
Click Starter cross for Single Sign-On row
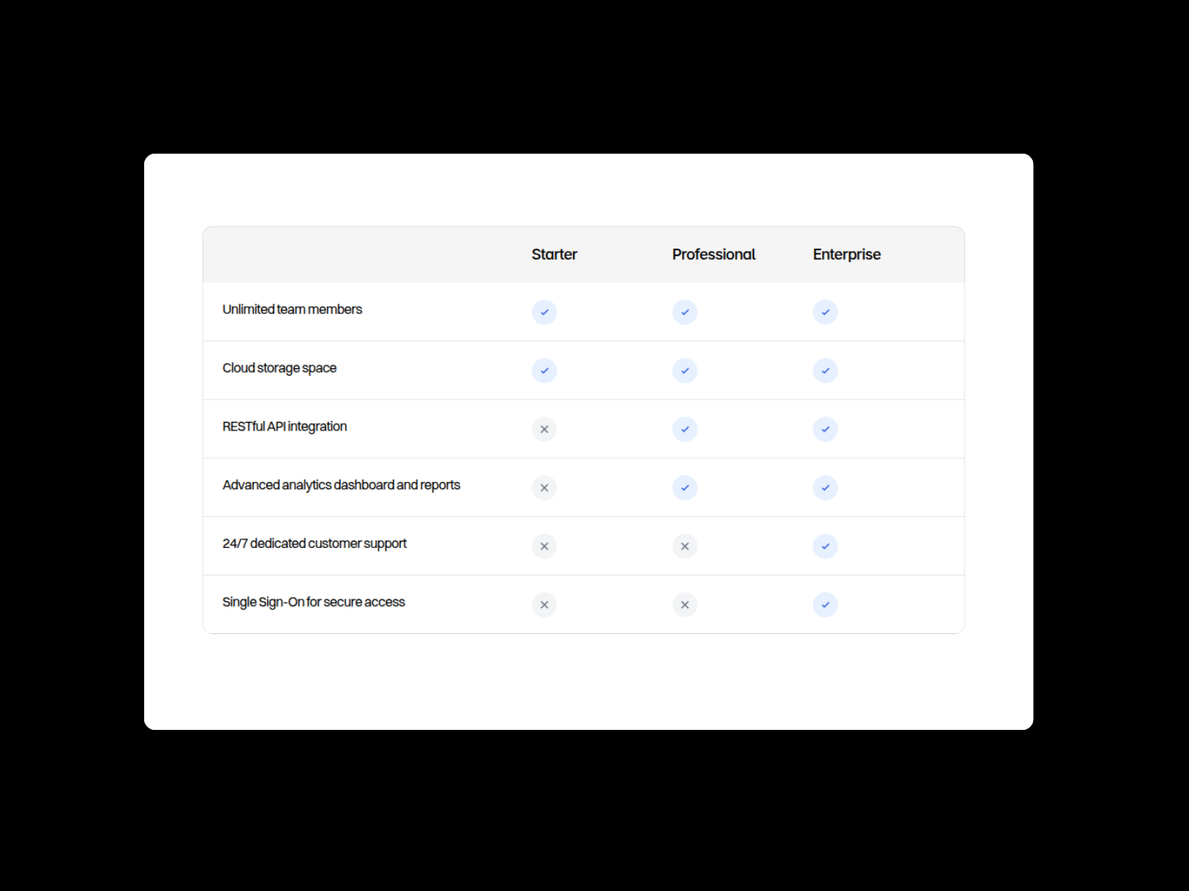click(x=544, y=604)
